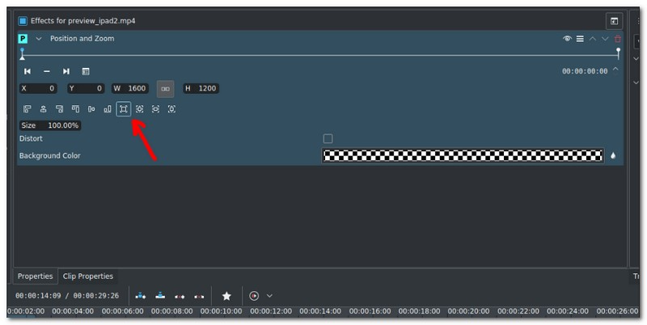Click the W 1600 width field
The image size is (647, 325).
point(130,88)
